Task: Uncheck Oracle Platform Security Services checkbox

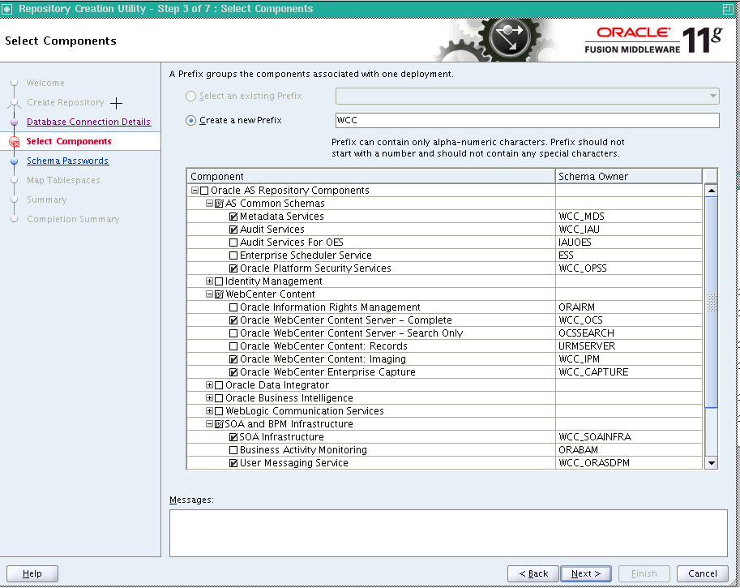Action: coord(233,268)
